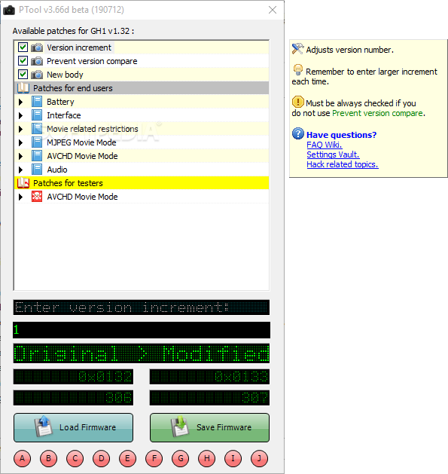The height and width of the screenshot is (474, 448).
Task: Expand the Battery patch group
Action: pos(20,102)
